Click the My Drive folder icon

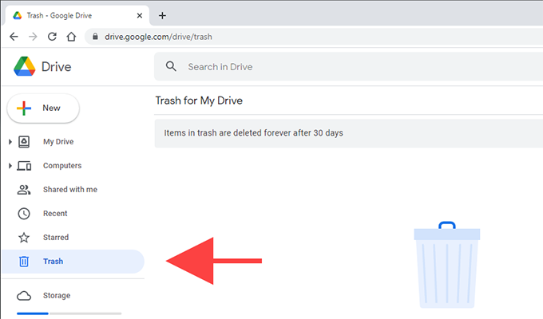click(x=24, y=141)
